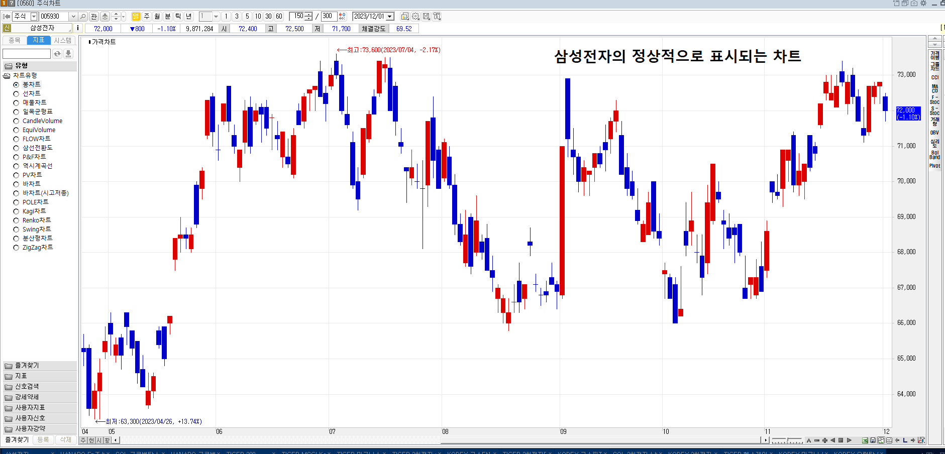Choose the Renko차트 radio option
The height and width of the screenshot is (454, 945).
point(16,220)
